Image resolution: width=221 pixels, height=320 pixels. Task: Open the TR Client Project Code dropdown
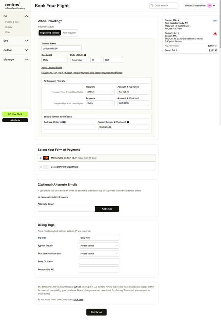[99, 253]
